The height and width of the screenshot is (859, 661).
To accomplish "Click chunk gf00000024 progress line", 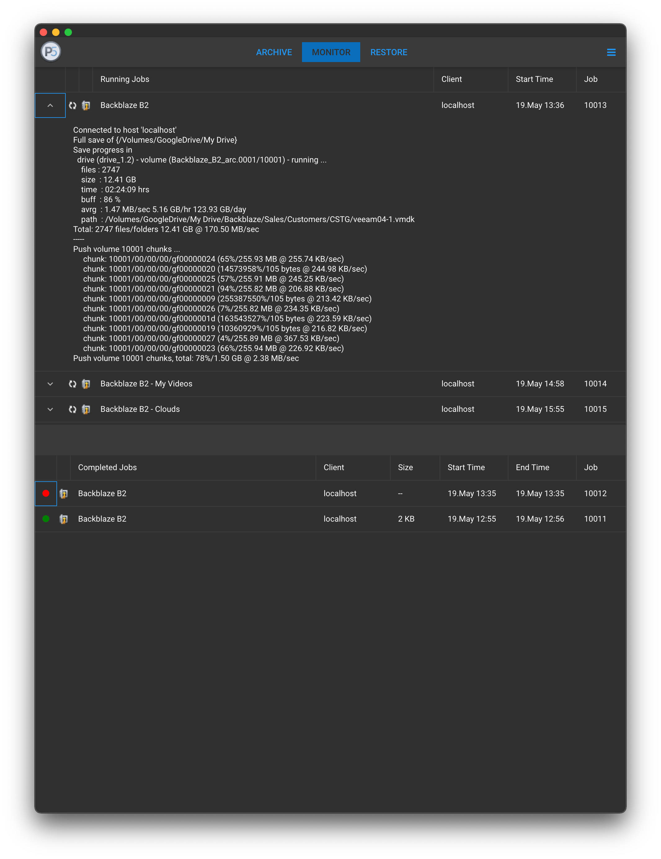I will [x=214, y=259].
